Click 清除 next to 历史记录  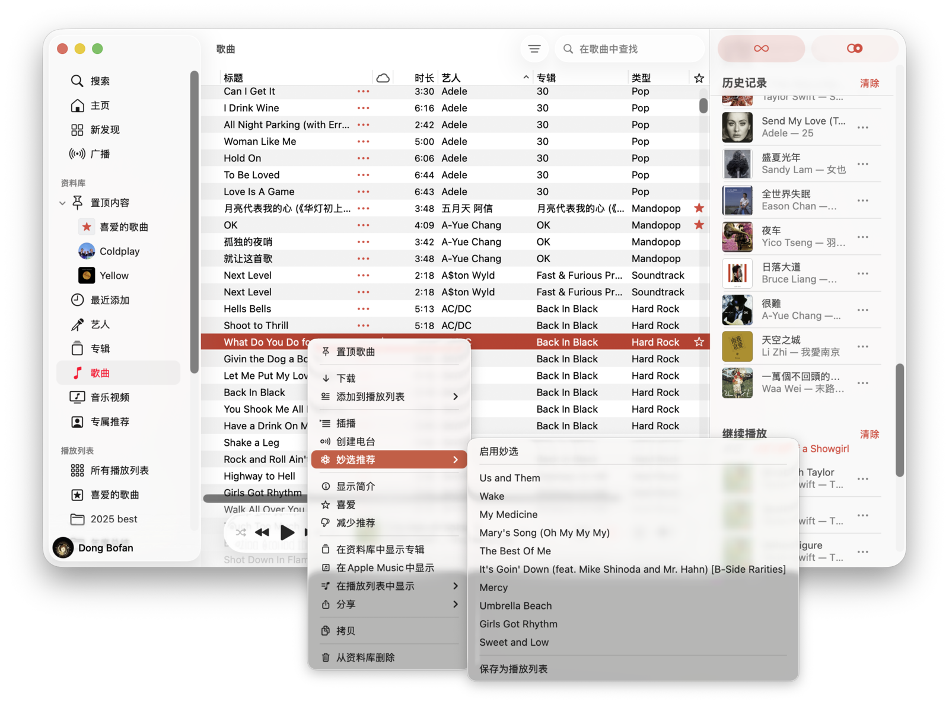click(x=870, y=83)
